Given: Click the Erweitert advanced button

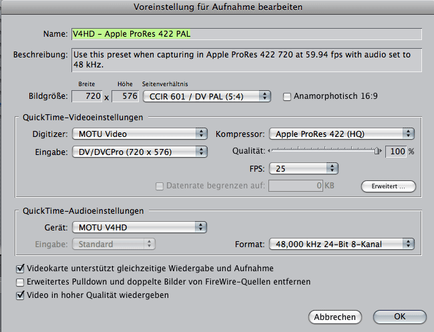Looking at the screenshot, I should (388, 186).
